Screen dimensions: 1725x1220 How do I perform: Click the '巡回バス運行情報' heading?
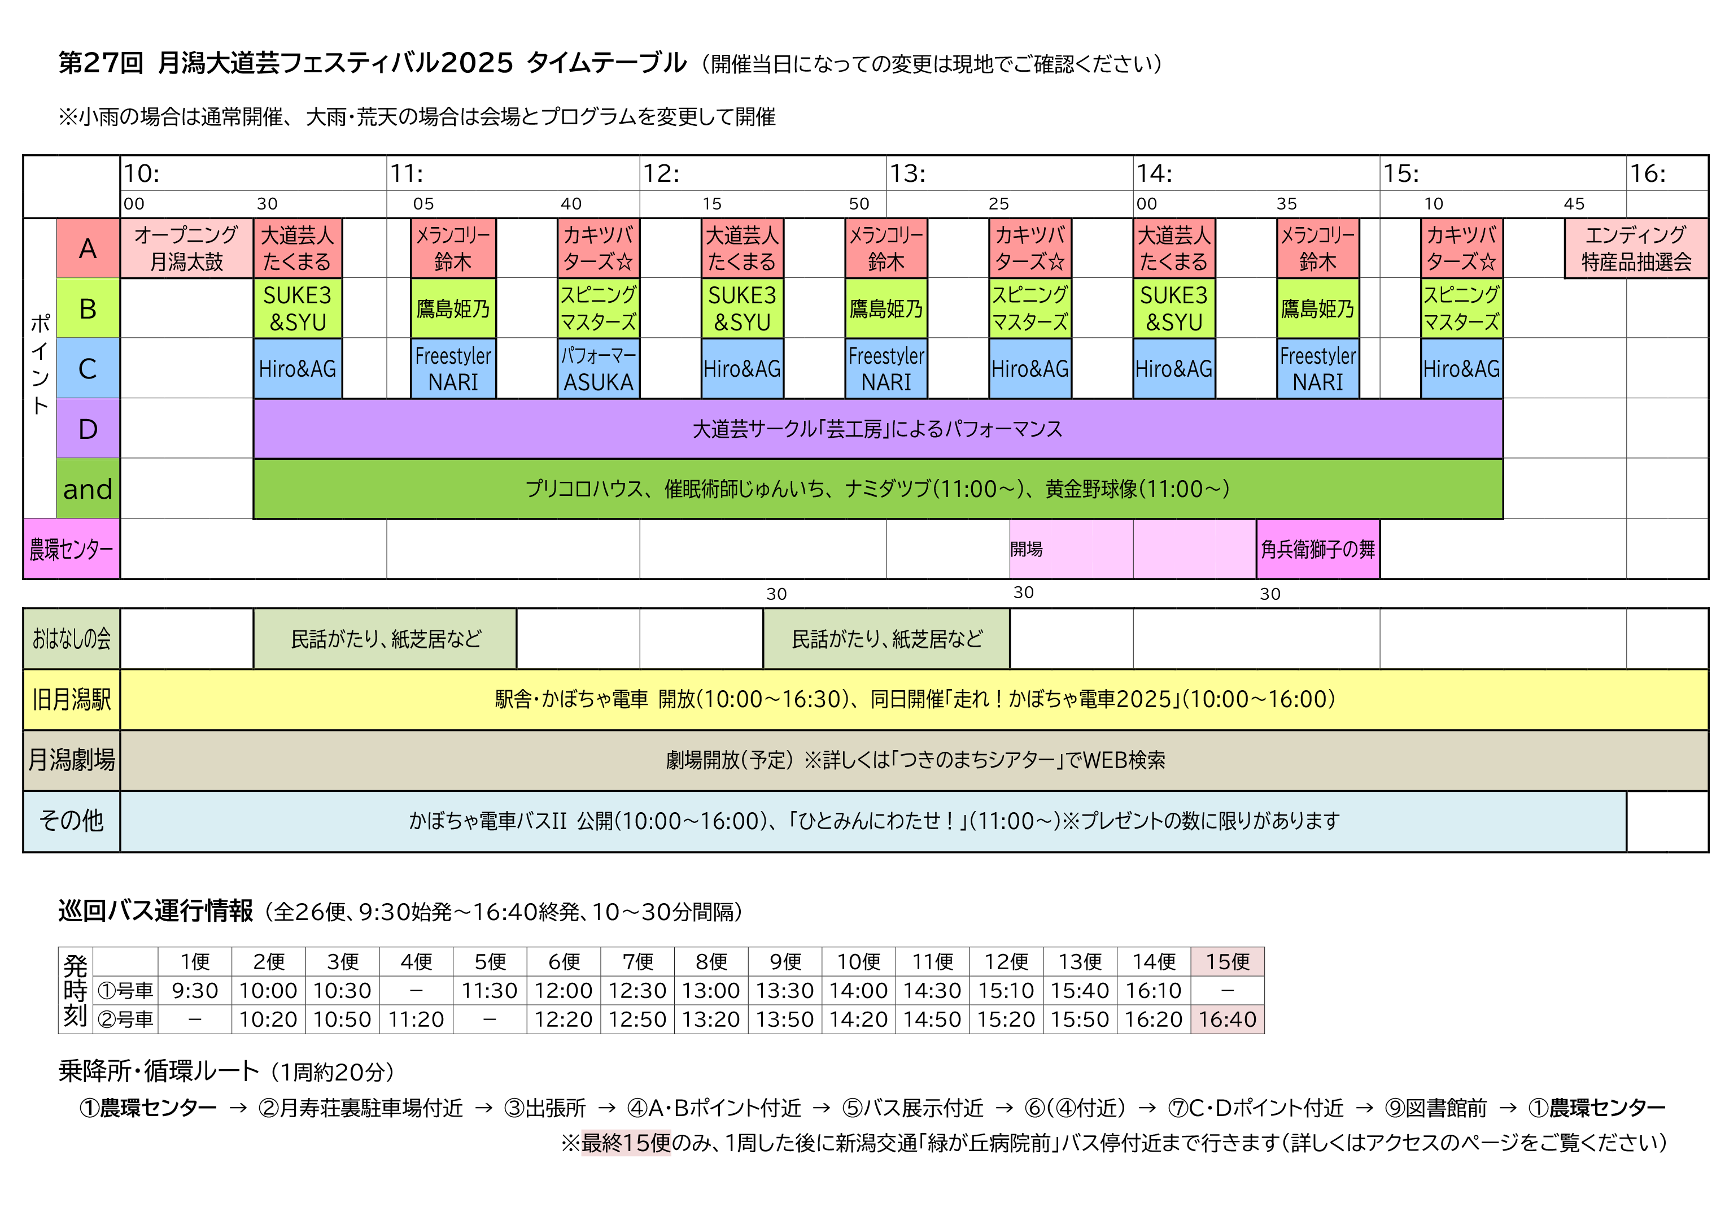[x=155, y=911]
